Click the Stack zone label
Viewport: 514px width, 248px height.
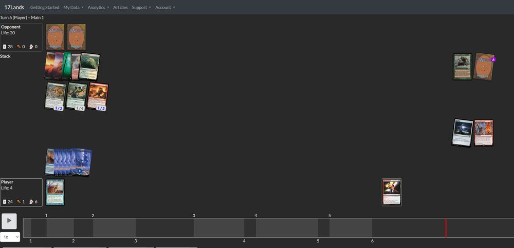tap(5, 56)
